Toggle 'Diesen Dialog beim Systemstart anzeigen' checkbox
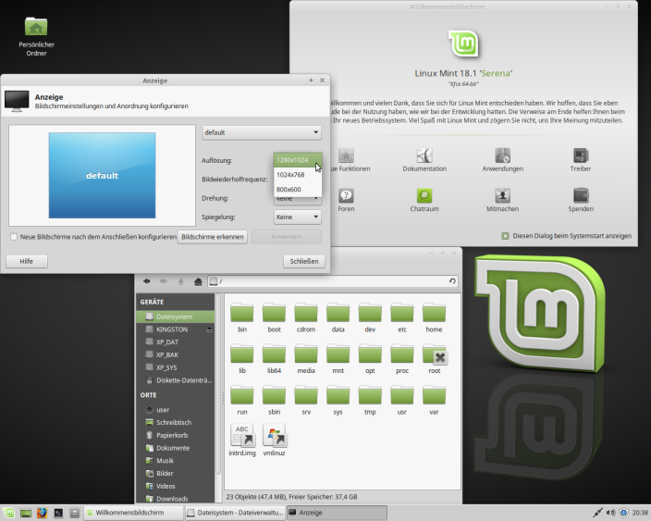Image resolution: width=651 pixels, height=521 pixels. (x=505, y=236)
